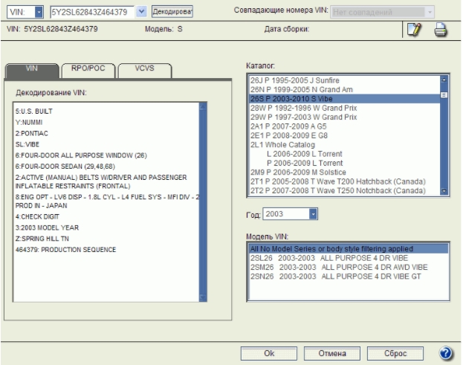Click the Отмена button
Image resolution: width=463 pixels, height=365 pixels.
click(x=332, y=354)
